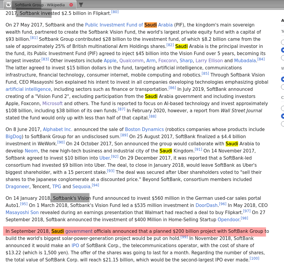Open the Opendoor link
Viewport: 284px width, 265px height.
[228, 220]
